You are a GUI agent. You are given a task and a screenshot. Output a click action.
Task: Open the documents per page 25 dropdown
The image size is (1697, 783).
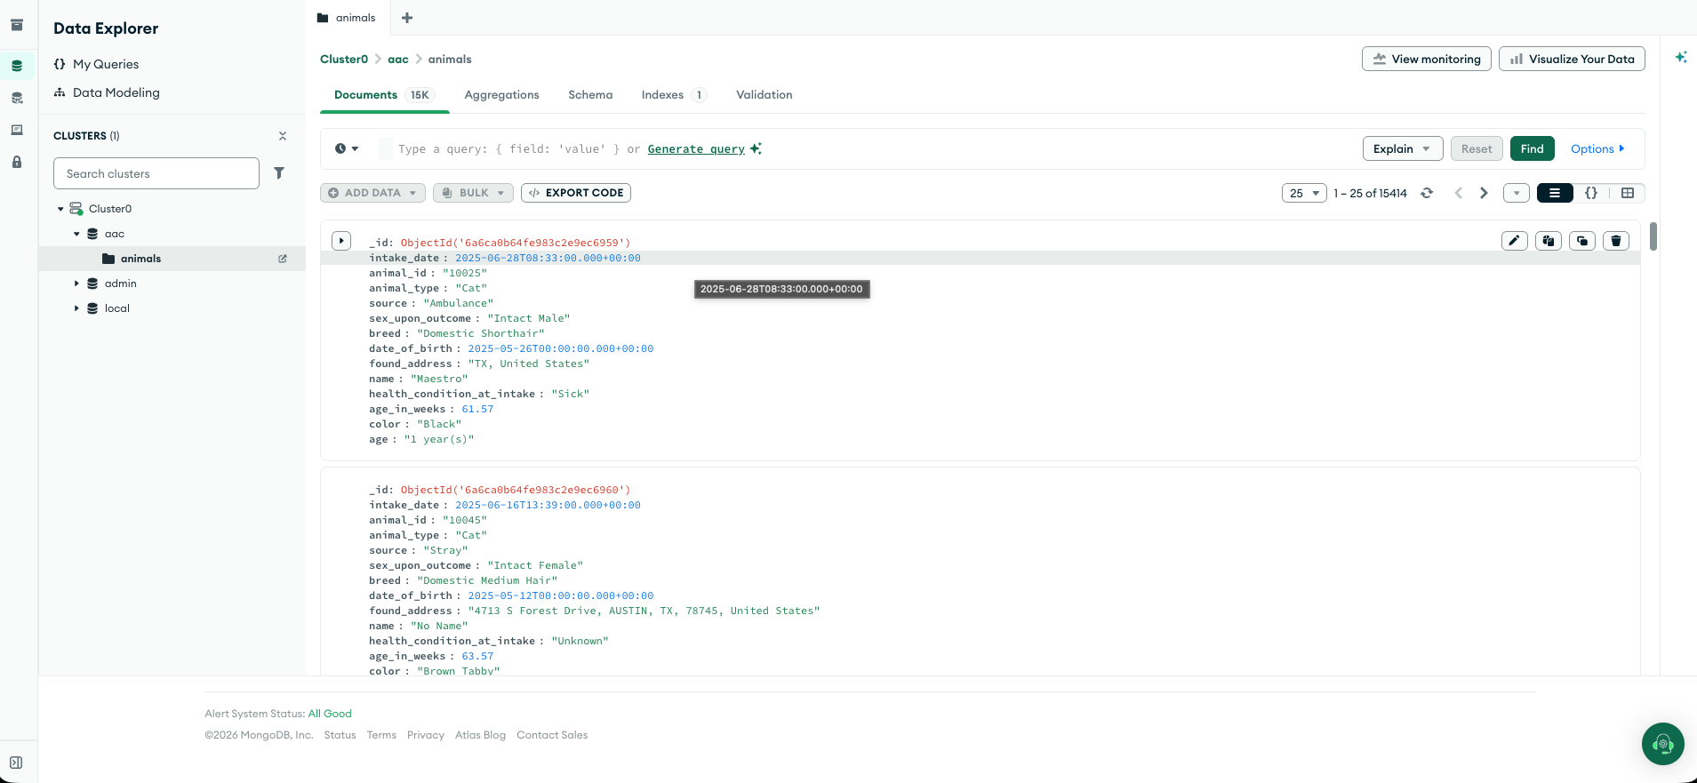(x=1304, y=193)
